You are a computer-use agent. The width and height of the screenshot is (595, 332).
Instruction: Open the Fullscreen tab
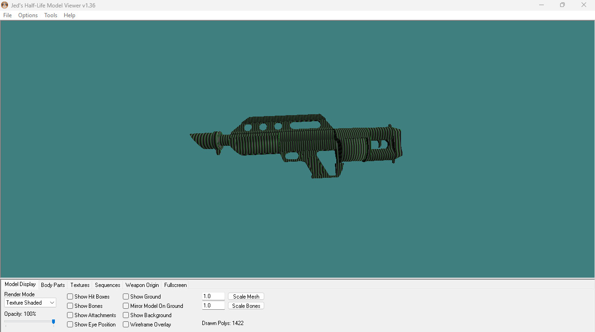tap(175, 285)
